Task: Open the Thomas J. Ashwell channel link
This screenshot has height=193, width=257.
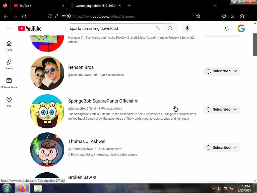Action: [87, 141]
